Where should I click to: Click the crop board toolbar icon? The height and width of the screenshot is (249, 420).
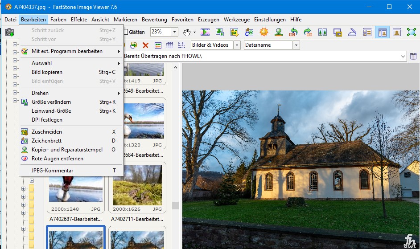tap(235, 32)
